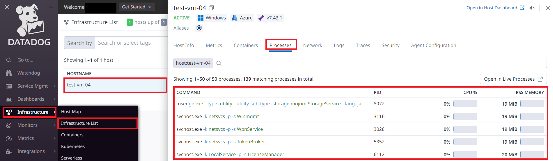Click the Go to search icon
553x161 pixels.
pos(9,60)
